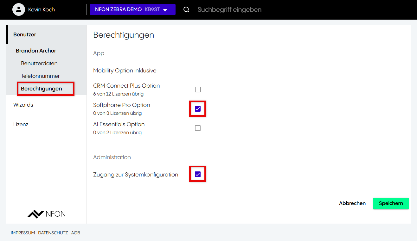Disable Zugang zur Systemkonfiguration checkbox
Viewport: 417px width, 241px height.
point(198,174)
